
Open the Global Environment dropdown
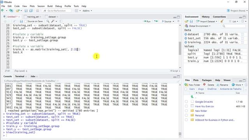198,26
